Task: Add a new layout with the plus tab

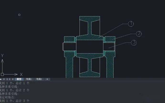Action: pyautogui.click(x=47, y=79)
